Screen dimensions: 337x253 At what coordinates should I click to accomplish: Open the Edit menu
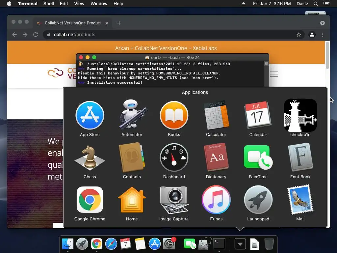[64, 4]
